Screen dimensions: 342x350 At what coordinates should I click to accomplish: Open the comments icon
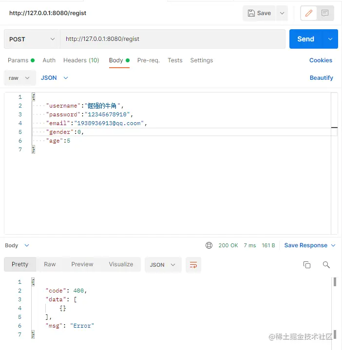[325, 13]
